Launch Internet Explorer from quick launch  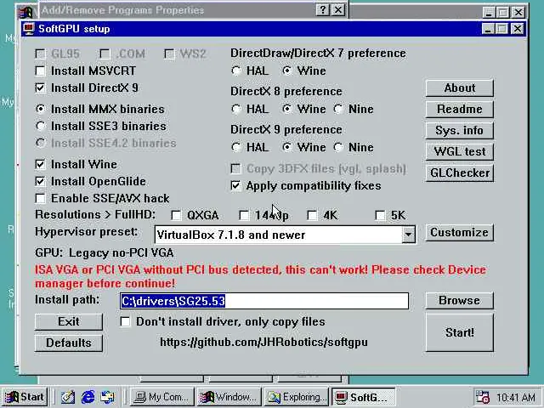tap(88, 397)
